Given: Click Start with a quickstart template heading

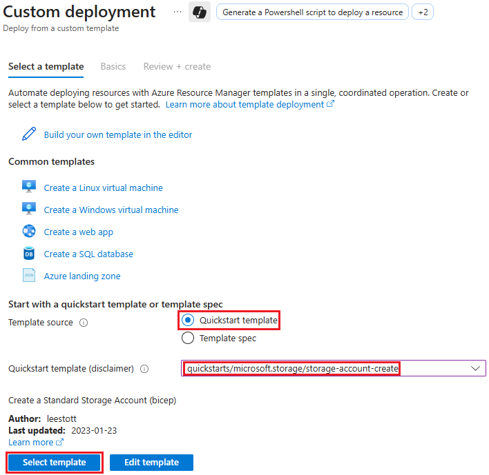Looking at the screenshot, I should click(115, 304).
